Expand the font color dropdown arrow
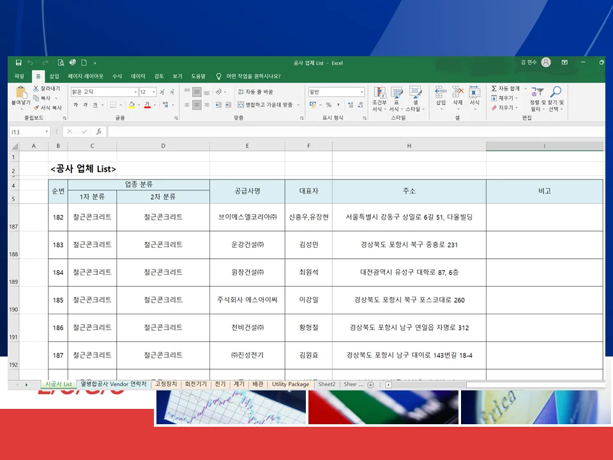The height and width of the screenshot is (460, 613). pos(155,105)
